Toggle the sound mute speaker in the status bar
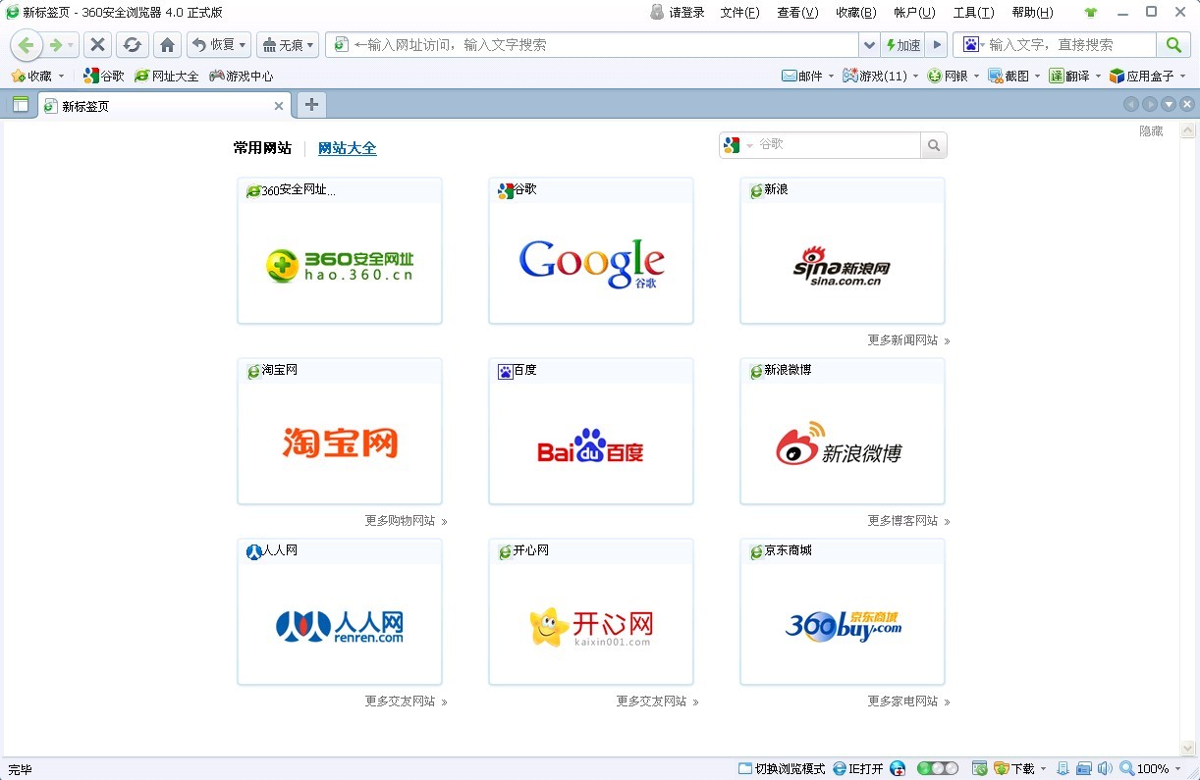This screenshot has width=1200, height=780. pos(1104,768)
